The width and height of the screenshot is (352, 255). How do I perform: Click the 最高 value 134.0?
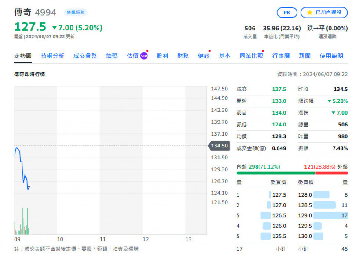pos(279,113)
